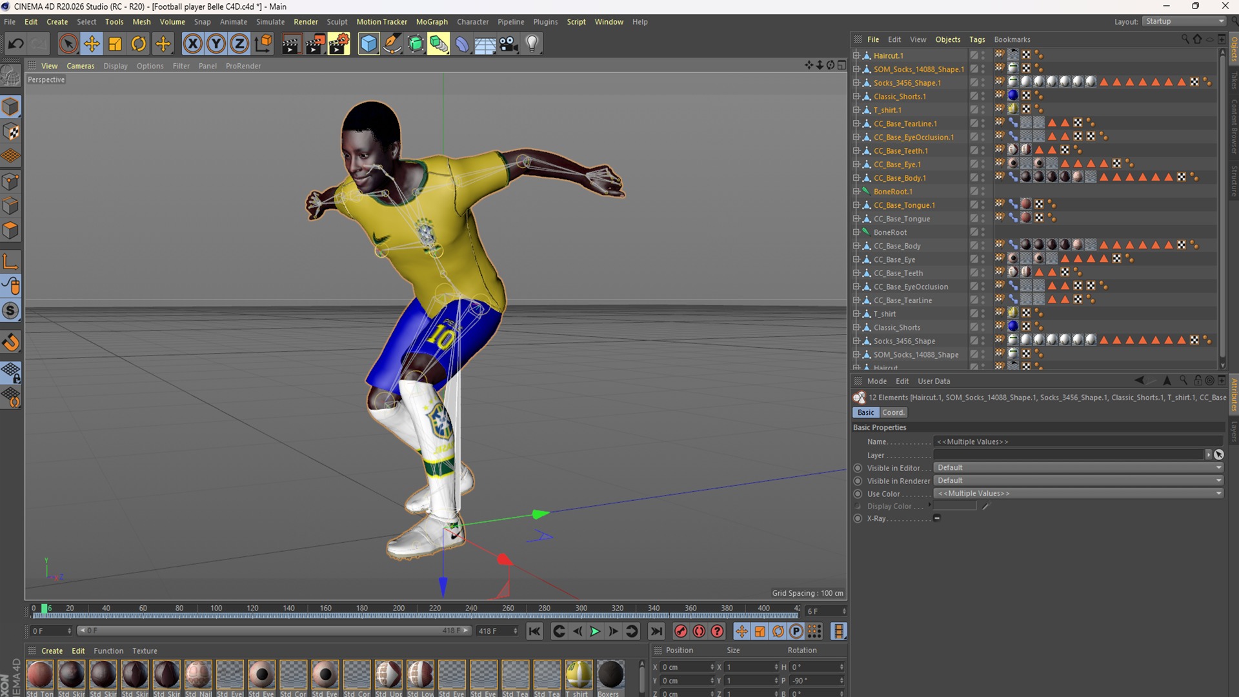Expand T_shirt object tree

pos(856,314)
